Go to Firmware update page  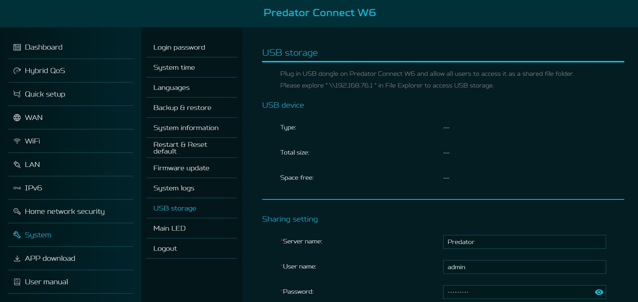point(181,168)
